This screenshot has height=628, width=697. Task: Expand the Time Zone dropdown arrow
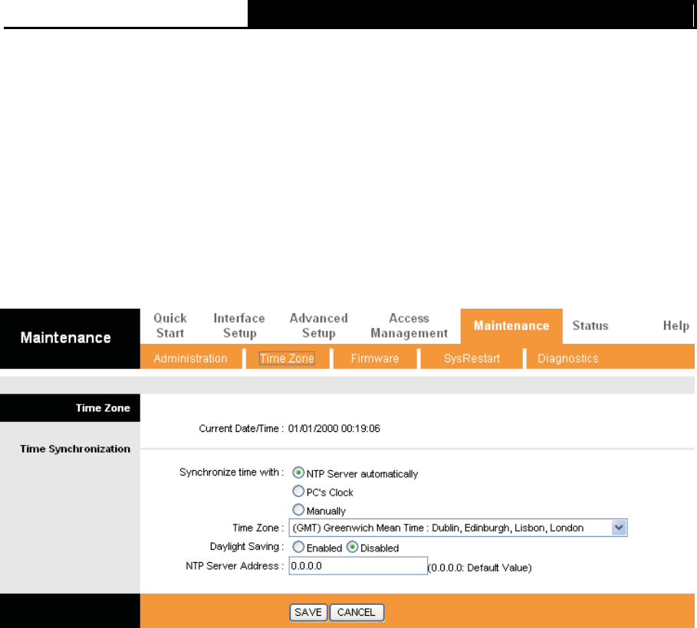point(619,528)
